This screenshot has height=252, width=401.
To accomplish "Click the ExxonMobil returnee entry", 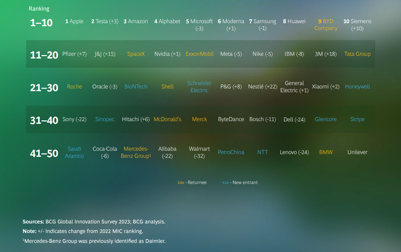I will point(199,54).
